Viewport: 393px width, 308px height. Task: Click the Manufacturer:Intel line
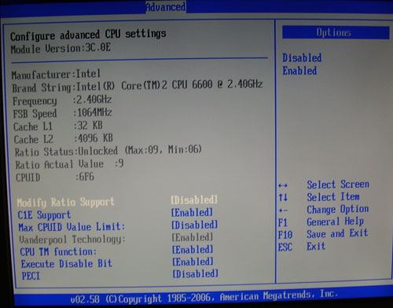[x=56, y=75]
